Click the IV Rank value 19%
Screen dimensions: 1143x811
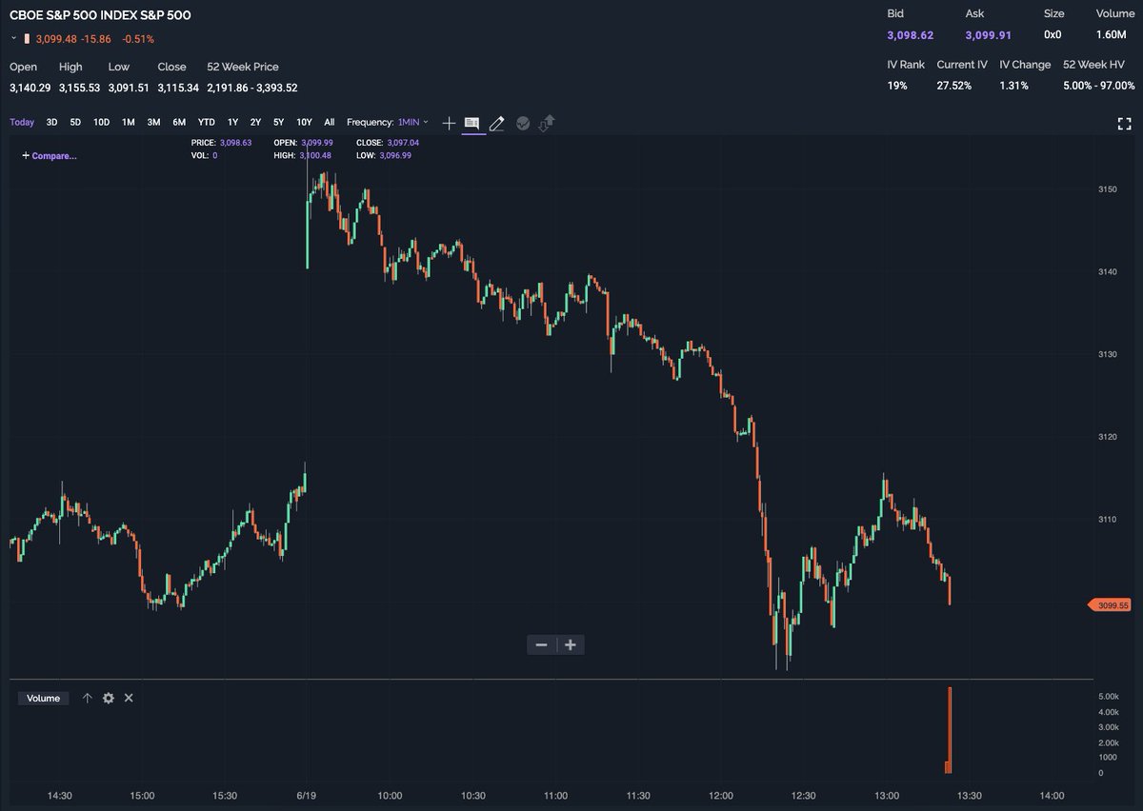click(x=897, y=86)
